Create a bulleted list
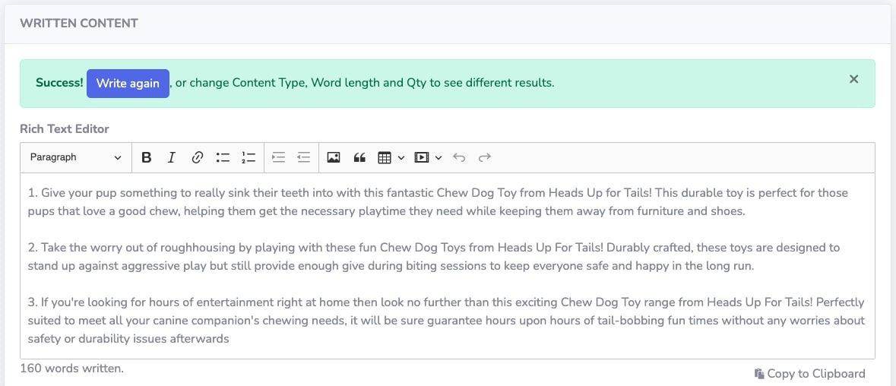Screen dimensions: 896x386 [223, 157]
